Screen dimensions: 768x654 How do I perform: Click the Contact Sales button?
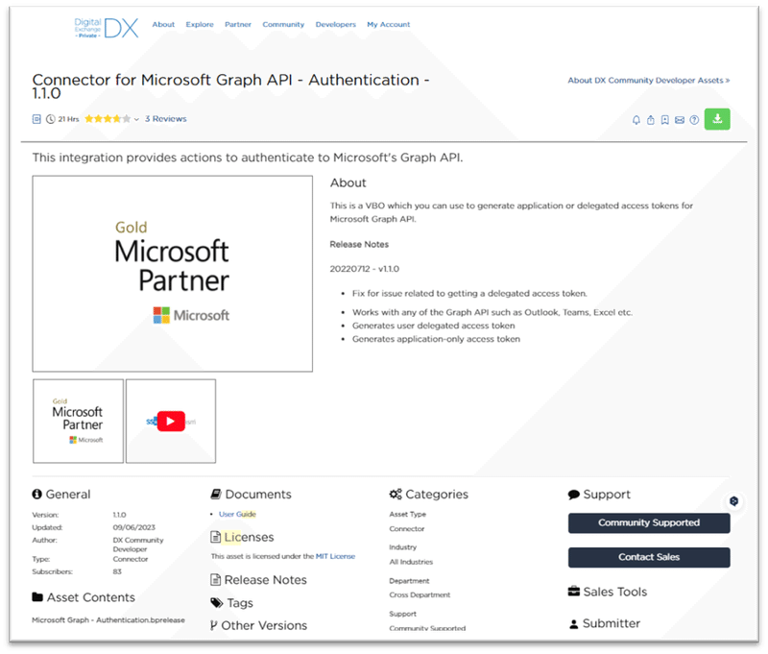click(649, 557)
